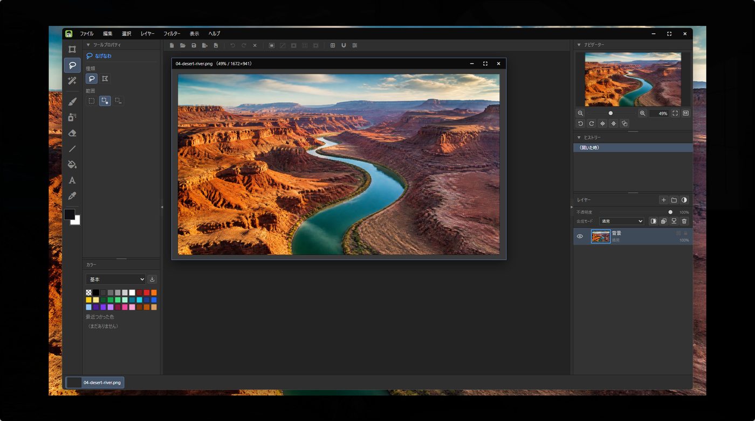Pick the red swatch in the color palette
This screenshot has width=755, height=421.
point(147,292)
